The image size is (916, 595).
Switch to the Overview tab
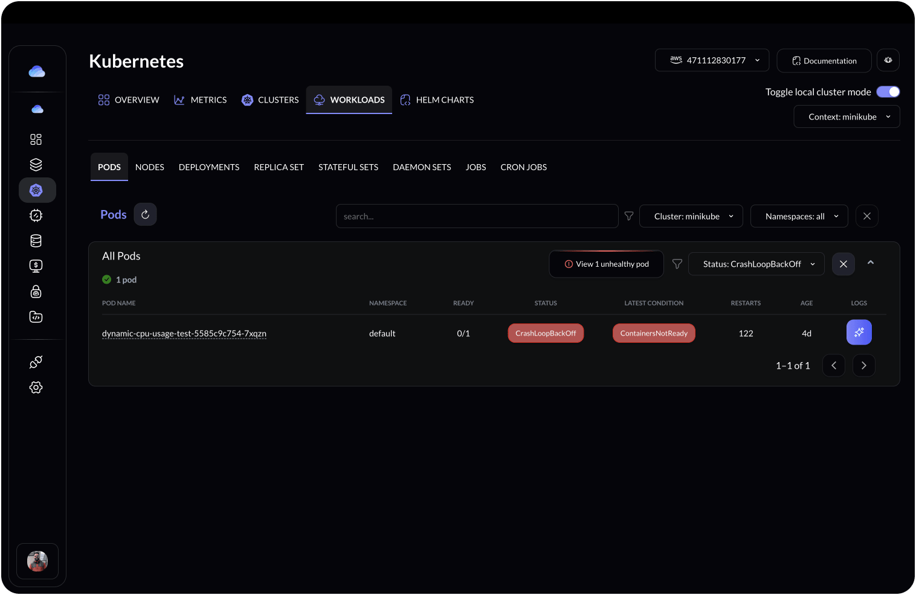(129, 100)
